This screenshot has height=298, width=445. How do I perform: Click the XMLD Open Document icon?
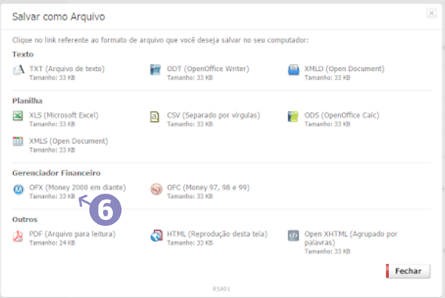(x=294, y=70)
